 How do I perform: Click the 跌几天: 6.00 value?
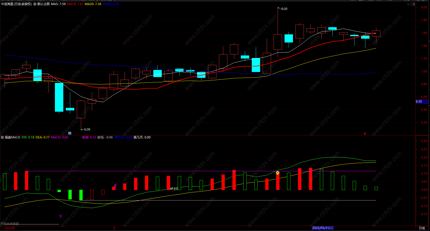click(124, 137)
